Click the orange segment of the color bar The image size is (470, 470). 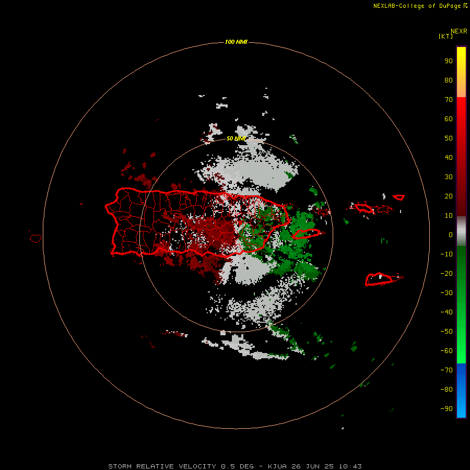click(461, 87)
